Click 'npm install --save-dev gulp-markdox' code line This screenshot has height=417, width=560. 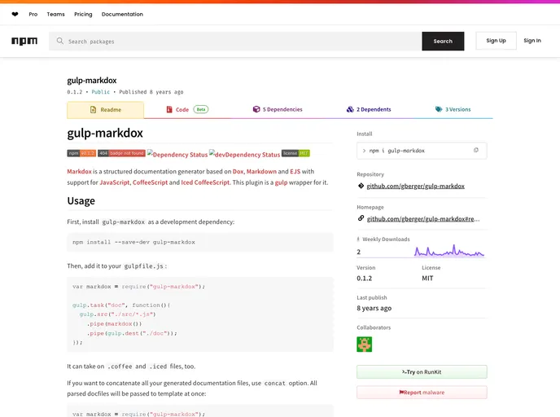click(x=134, y=242)
